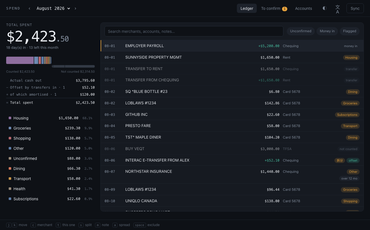Click the m note shortcut hint

102,225
